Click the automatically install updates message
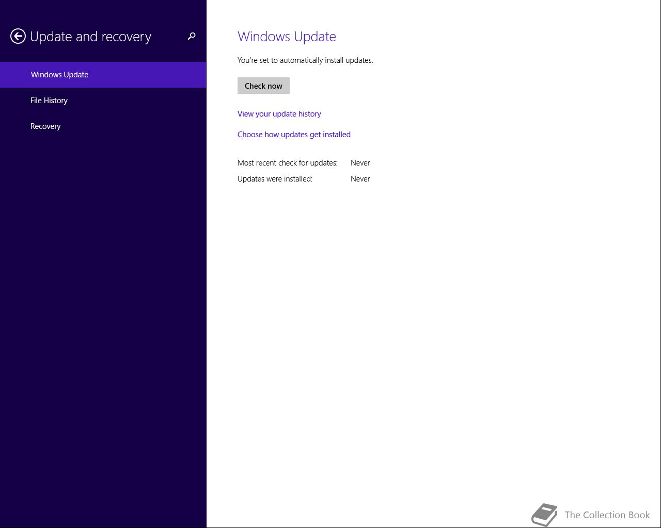The image size is (661, 528). tap(305, 60)
